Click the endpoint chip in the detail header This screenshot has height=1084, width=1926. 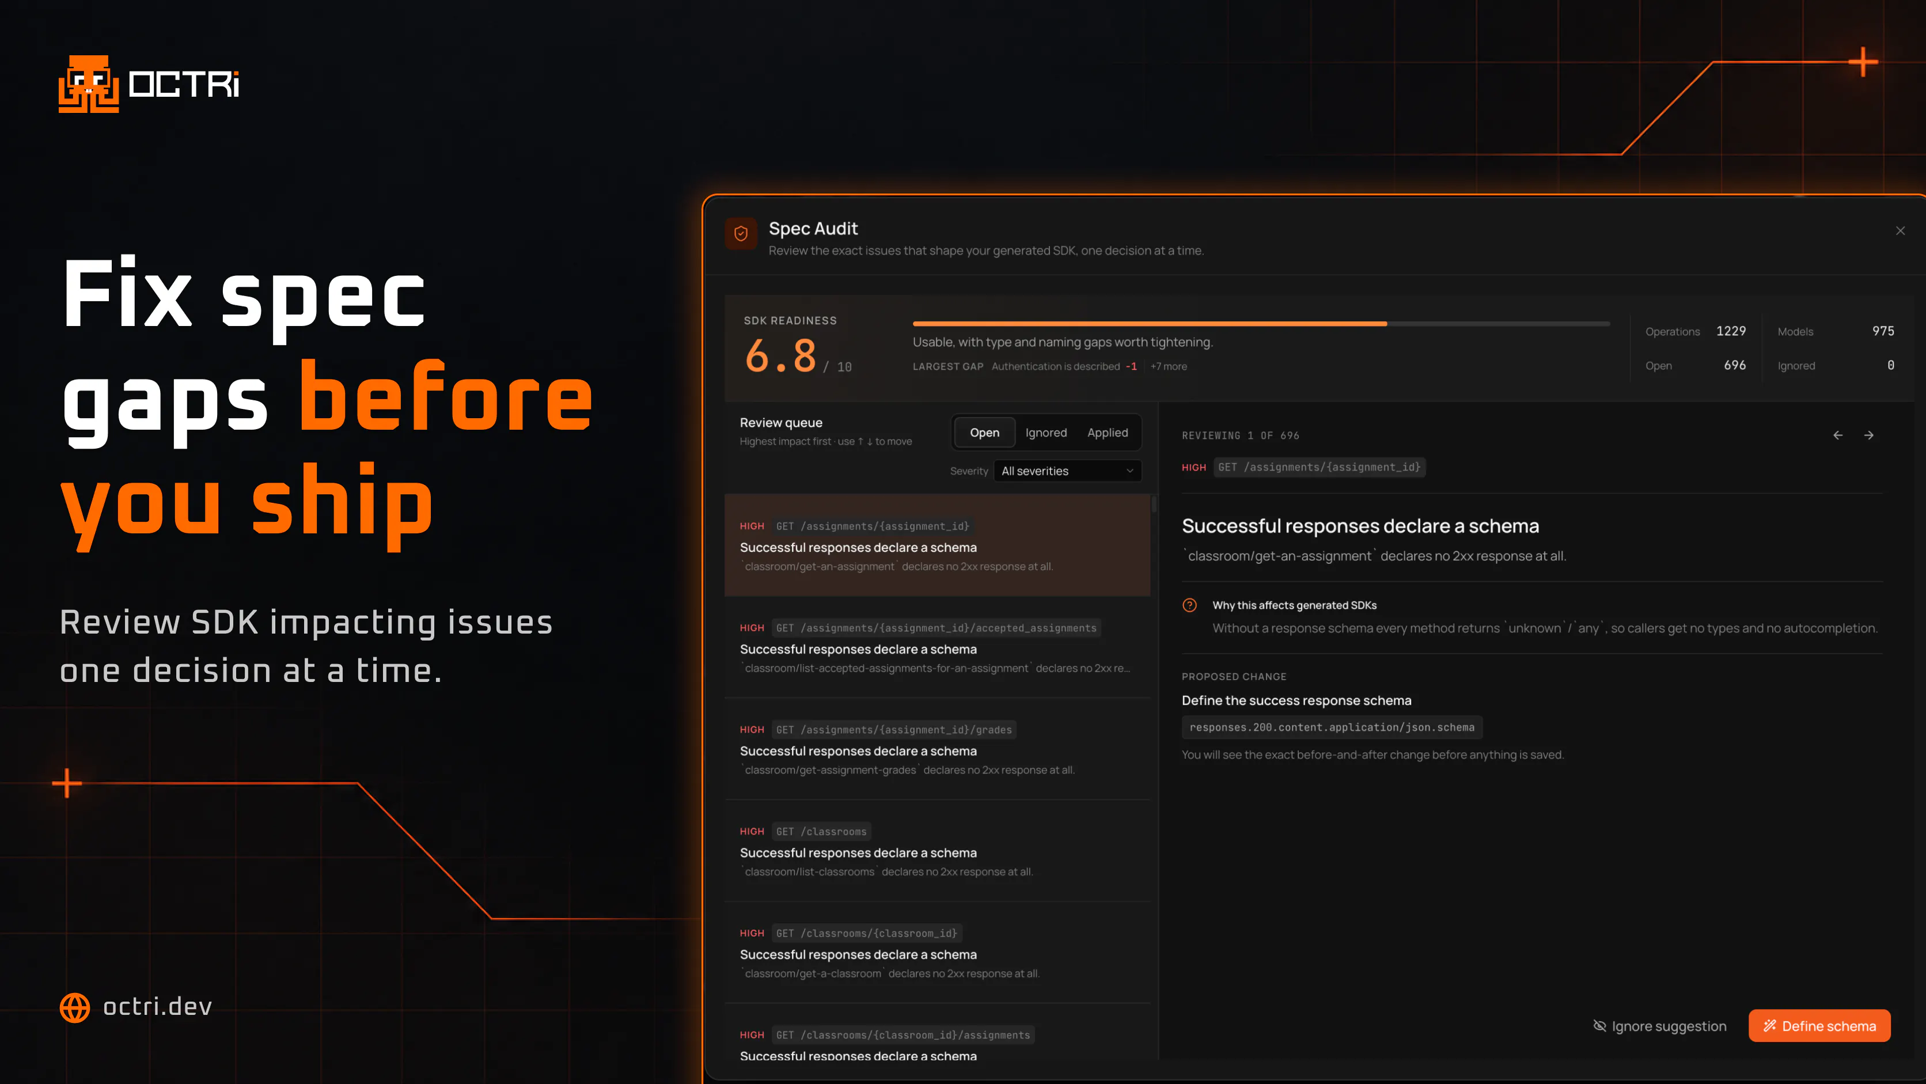(1319, 467)
